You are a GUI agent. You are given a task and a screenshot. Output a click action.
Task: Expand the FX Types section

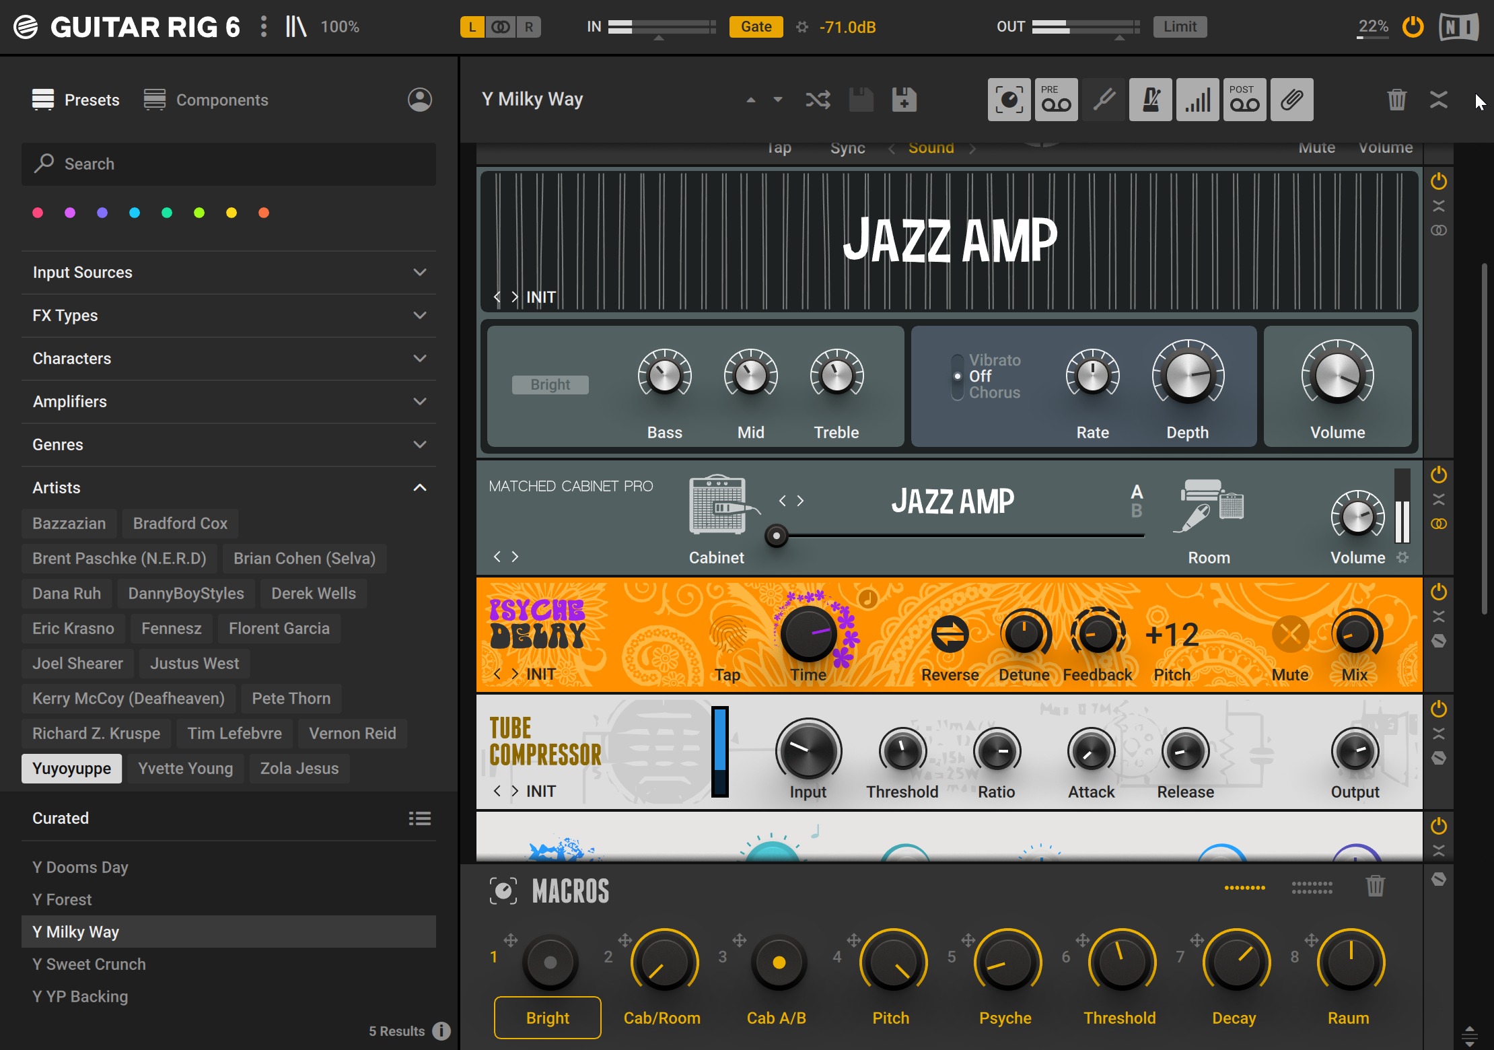[229, 316]
